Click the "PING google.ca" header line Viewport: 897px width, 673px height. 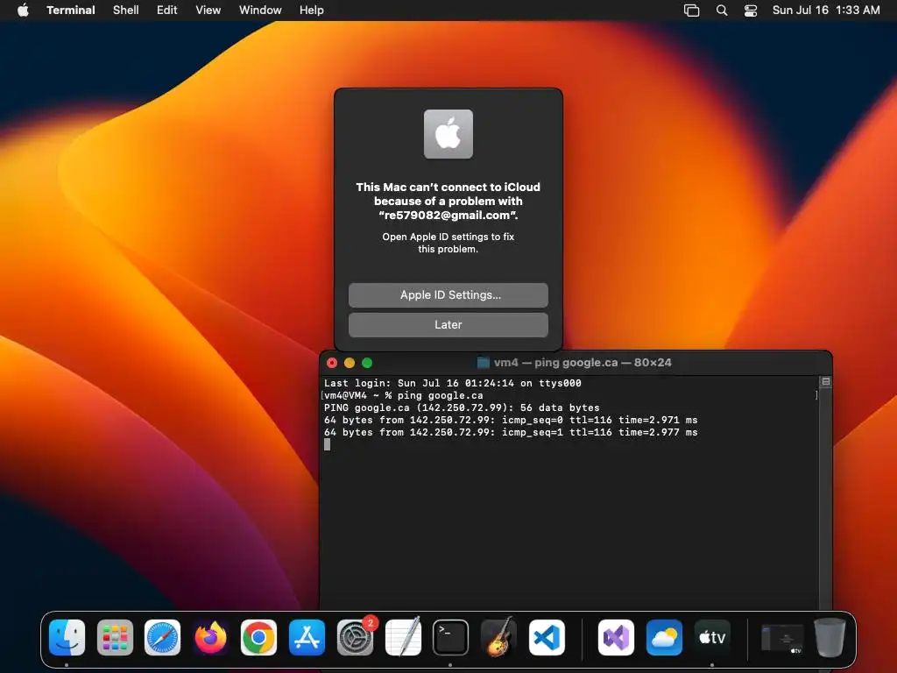(462, 407)
